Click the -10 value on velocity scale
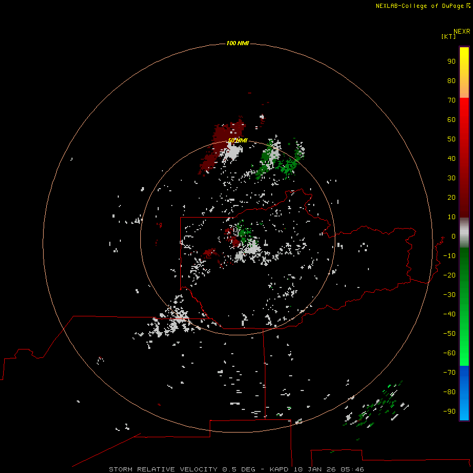The image size is (473, 473). pyautogui.click(x=449, y=256)
